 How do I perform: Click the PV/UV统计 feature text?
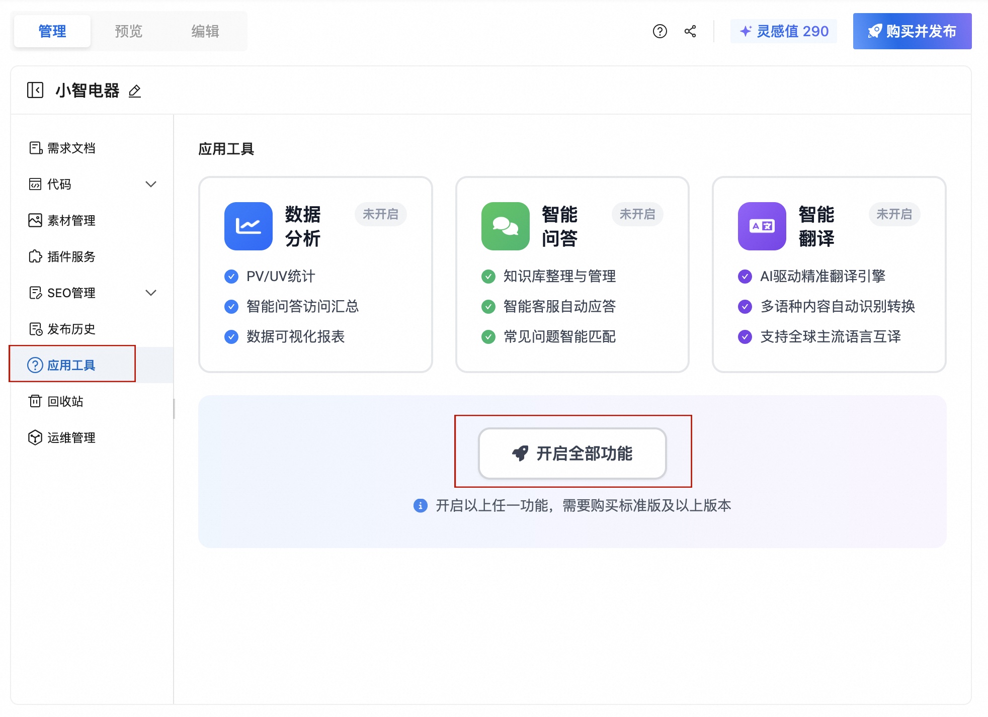click(281, 277)
